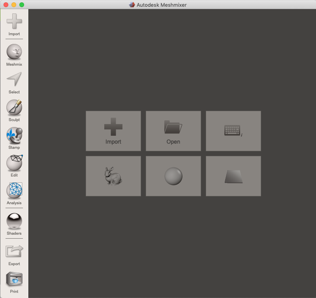Click the Meshmixer icon in the title bar

132,5
